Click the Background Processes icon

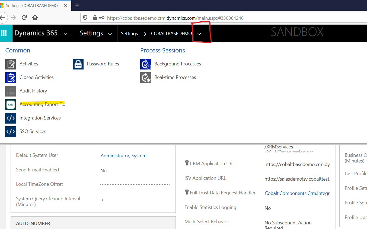(x=146, y=64)
